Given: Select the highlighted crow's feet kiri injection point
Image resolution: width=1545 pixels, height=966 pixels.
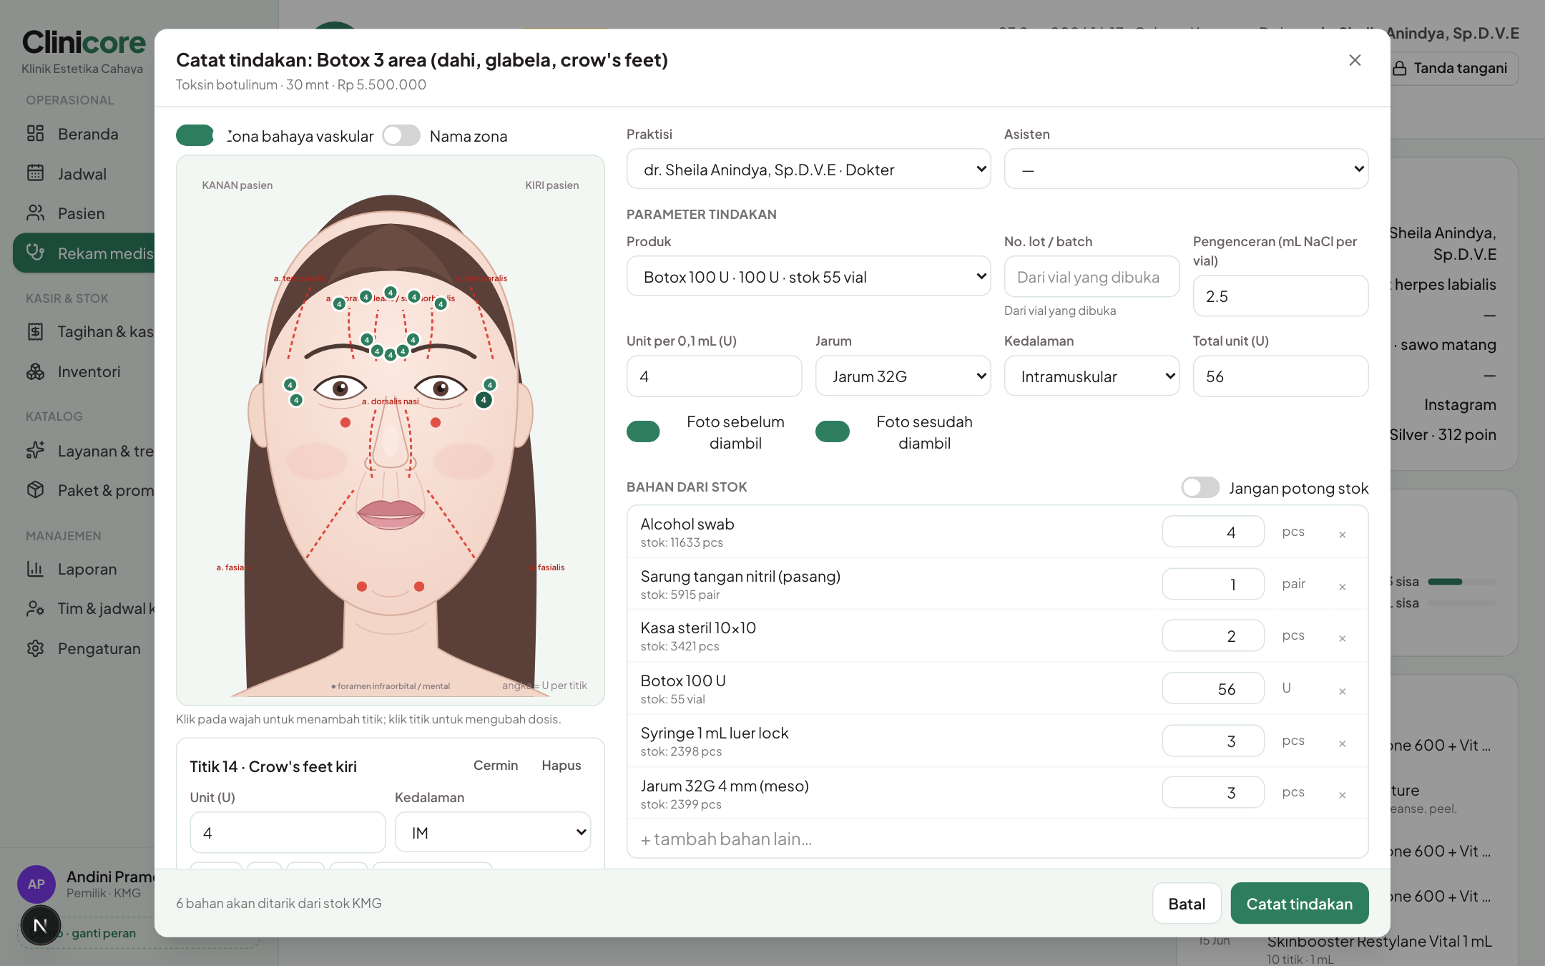Looking at the screenshot, I should tap(484, 399).
